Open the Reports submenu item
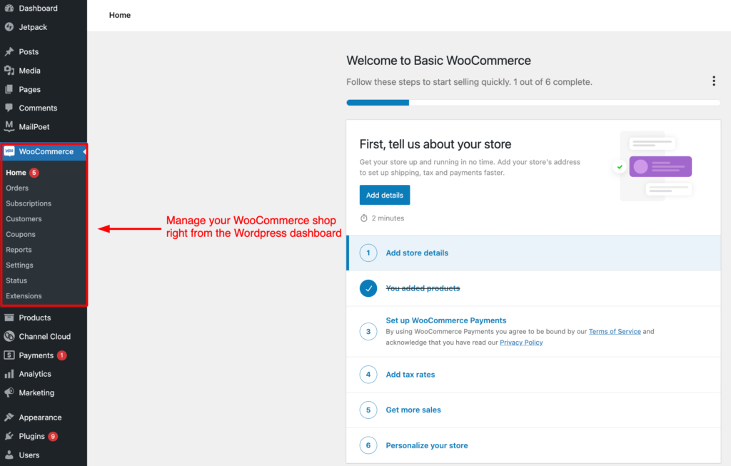 [x=19, y=249]
